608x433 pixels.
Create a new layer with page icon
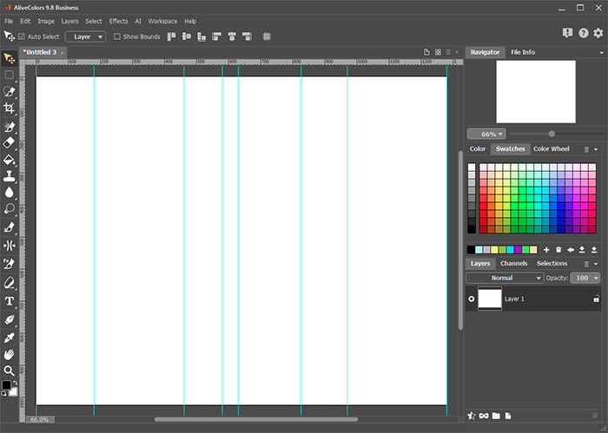click(508, 416)
